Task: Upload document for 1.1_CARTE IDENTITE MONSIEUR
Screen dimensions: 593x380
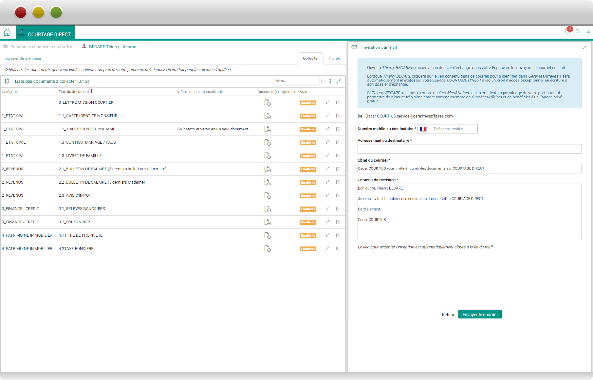Action: [x=268, y=116]
